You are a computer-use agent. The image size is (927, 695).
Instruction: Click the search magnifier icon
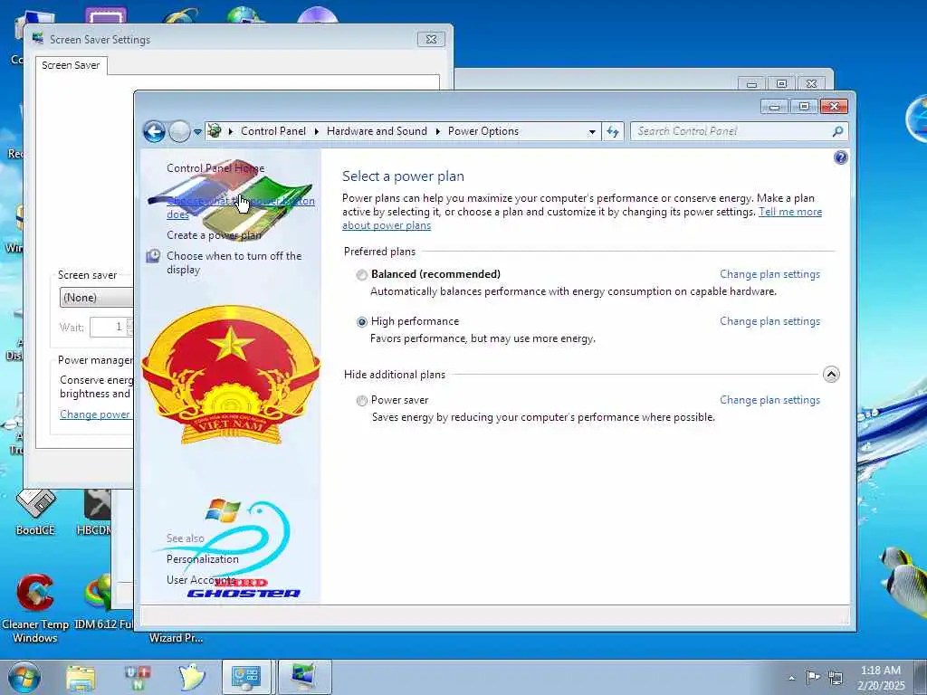[x=837, y=131]
